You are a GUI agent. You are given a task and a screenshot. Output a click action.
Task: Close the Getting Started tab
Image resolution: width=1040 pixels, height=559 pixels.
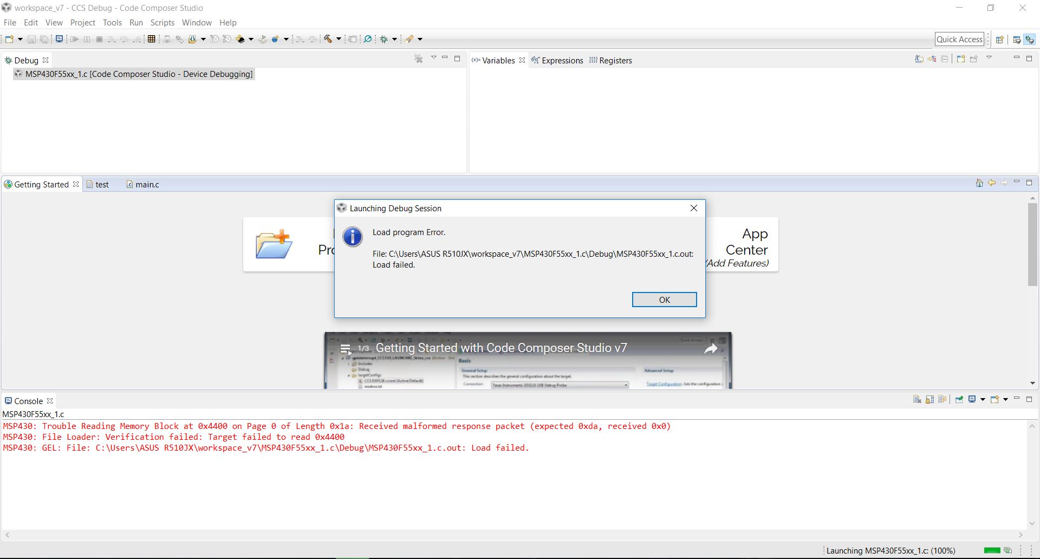76,184
